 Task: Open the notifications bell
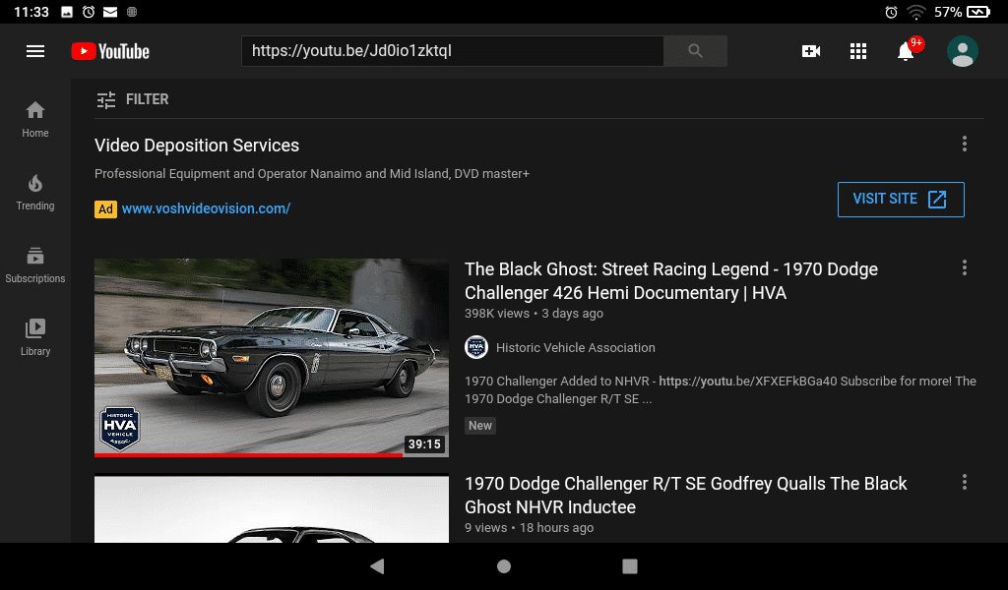point(906,51)
